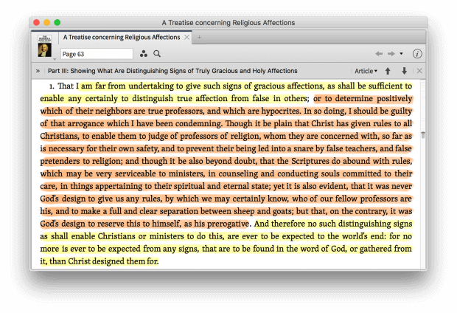Close the locator bar with X
The height and width of the screenshot is (313, 457).
pyautogui.click(x=419, y=71)
